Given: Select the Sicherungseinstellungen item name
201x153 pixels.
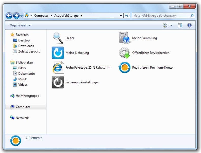Looking at the screenshot, I should pos(82,82).
